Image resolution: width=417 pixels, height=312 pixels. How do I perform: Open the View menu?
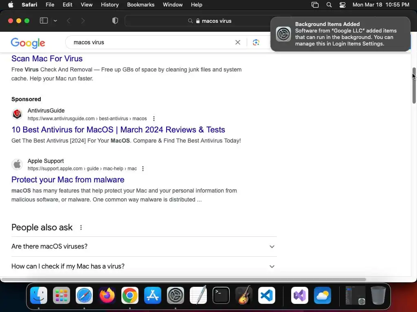click(86, 5)
